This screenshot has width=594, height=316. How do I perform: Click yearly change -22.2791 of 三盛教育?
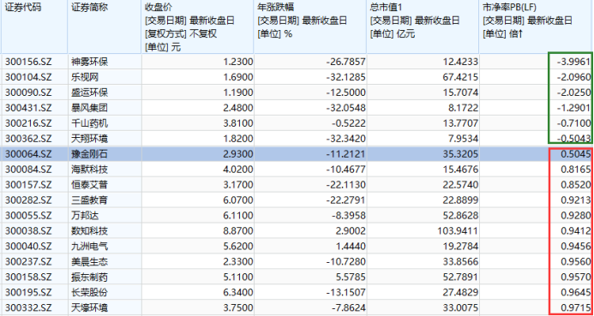[345, 200]
